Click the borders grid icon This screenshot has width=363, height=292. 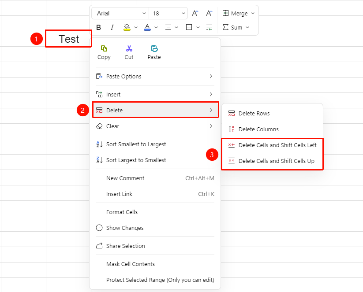(189, 27)
